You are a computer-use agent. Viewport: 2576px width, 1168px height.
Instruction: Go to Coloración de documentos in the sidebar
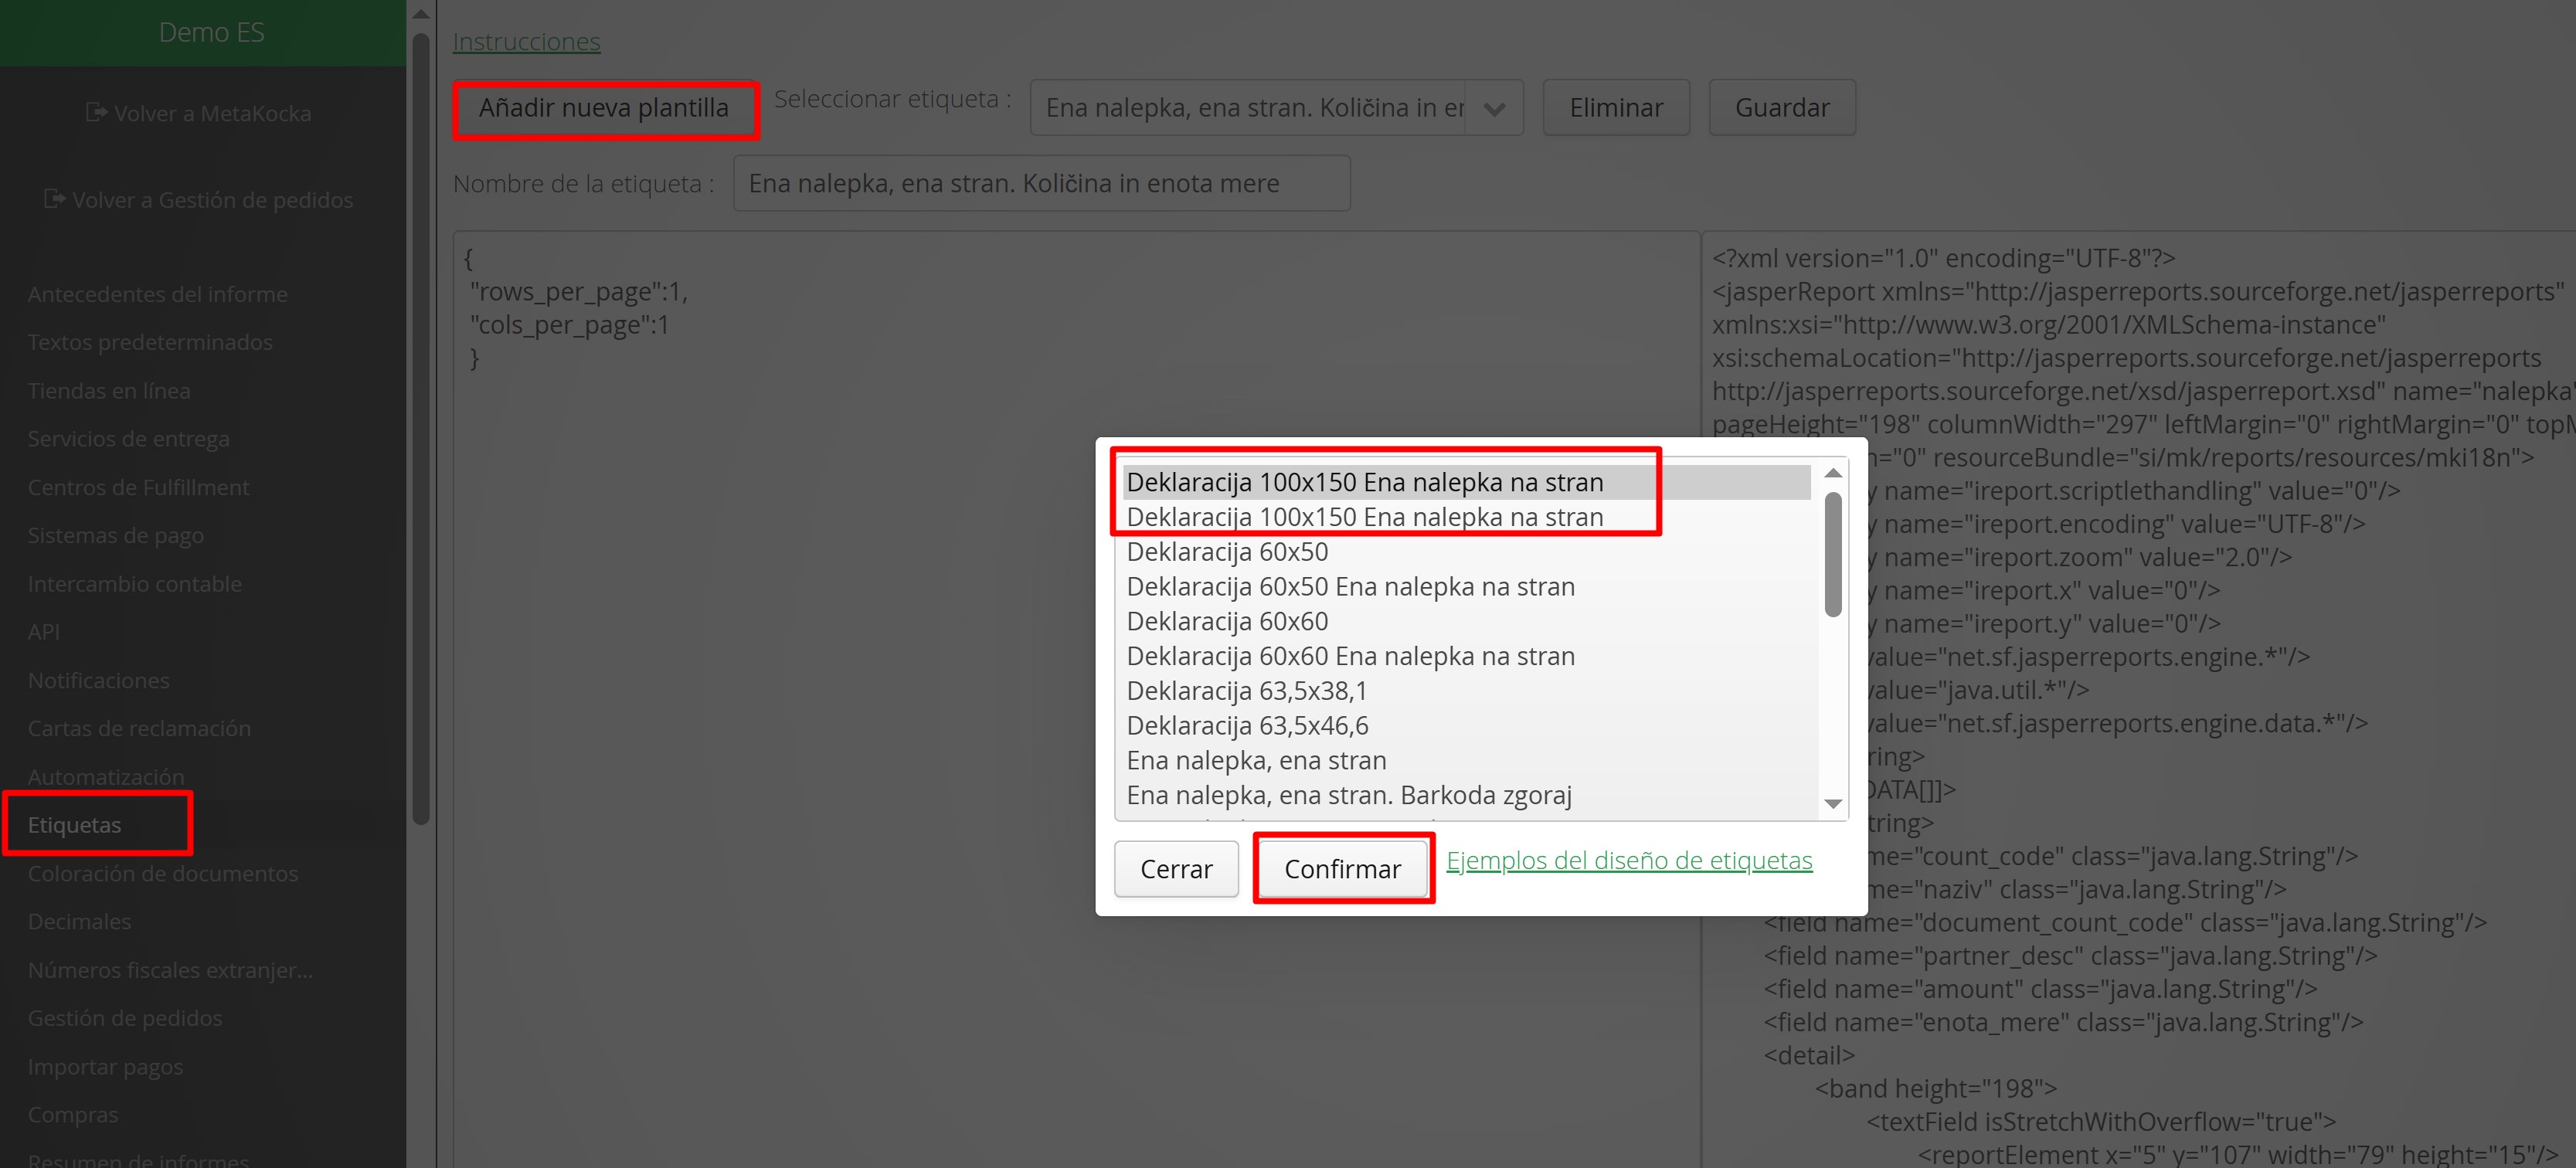(x=162, y=873)
